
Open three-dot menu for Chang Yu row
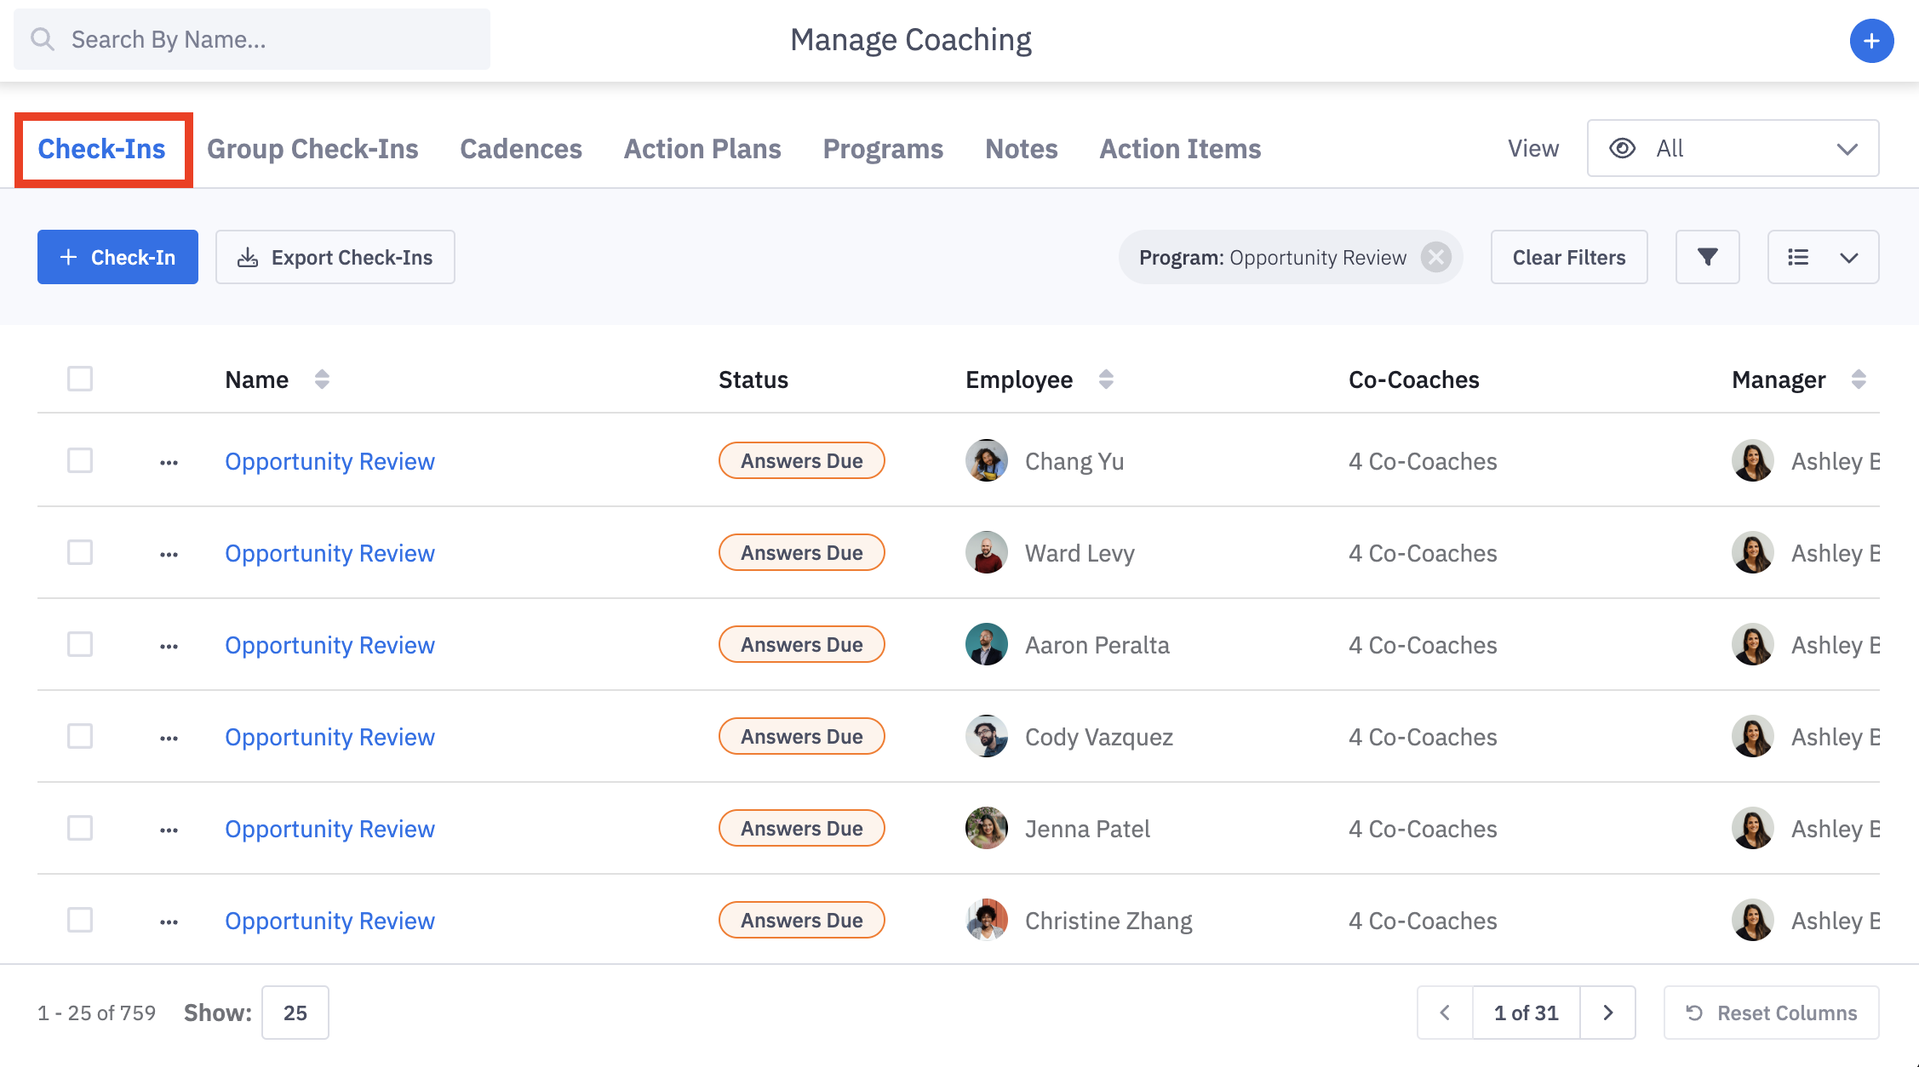169,462
